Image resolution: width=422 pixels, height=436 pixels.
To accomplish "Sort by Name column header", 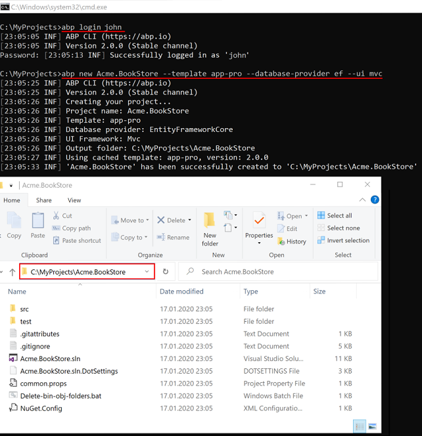I will click(17, 292).
